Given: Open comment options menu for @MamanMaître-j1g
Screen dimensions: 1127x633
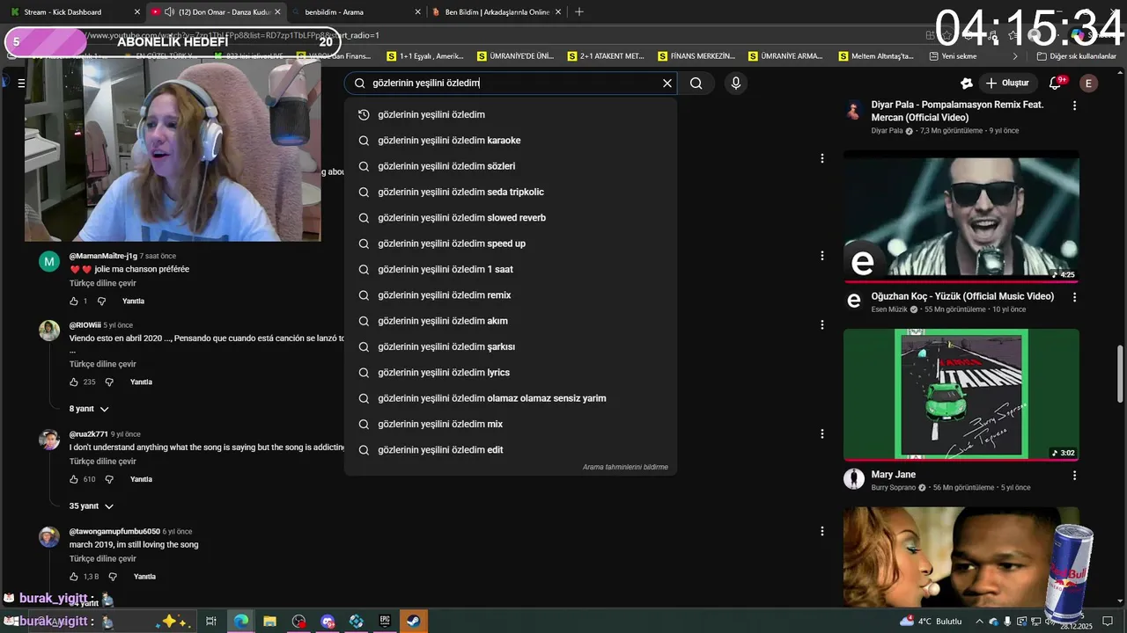Looking at the screenshot, I should coord(821,256).
